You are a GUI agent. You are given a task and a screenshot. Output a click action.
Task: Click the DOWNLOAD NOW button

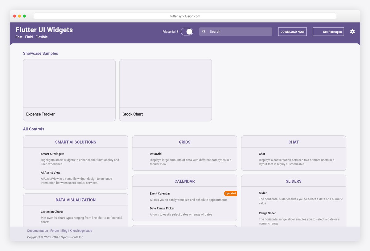point(292,32)
